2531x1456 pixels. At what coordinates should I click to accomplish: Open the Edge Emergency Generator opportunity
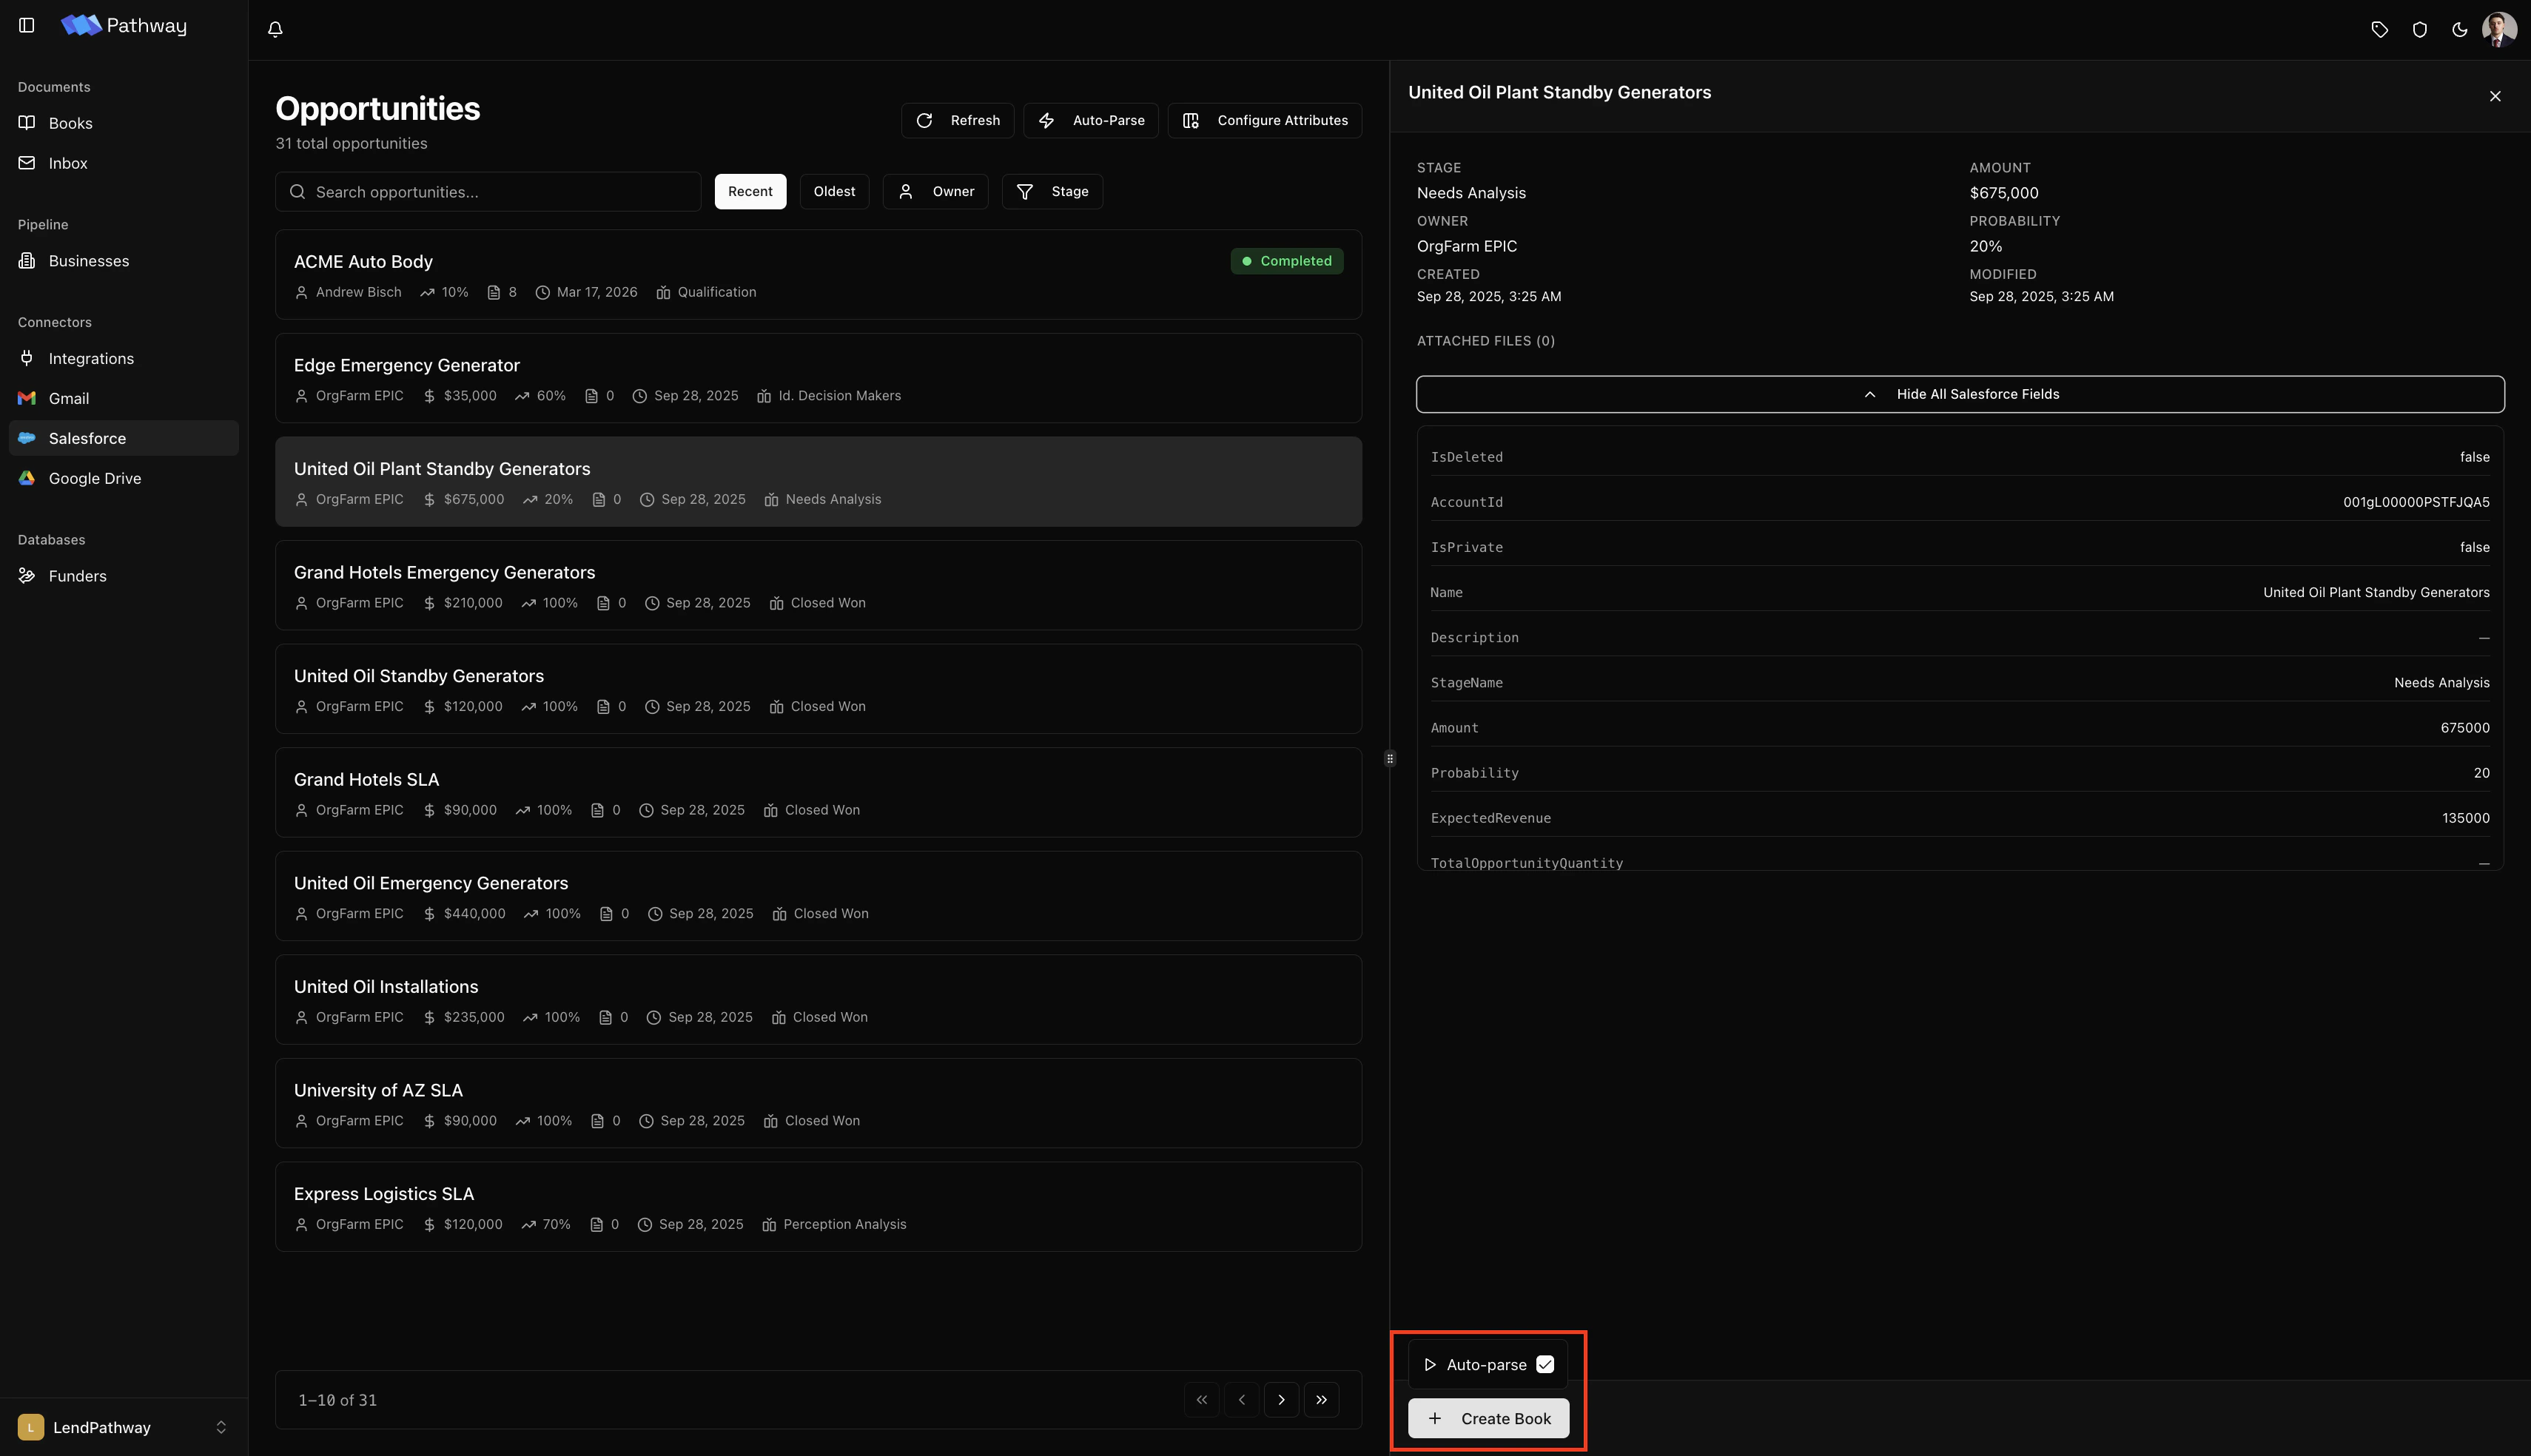[818, 378]
